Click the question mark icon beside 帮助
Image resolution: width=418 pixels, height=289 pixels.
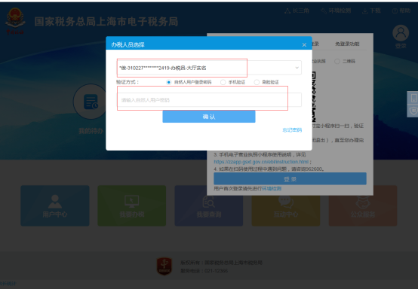click(x=395, y=11)
